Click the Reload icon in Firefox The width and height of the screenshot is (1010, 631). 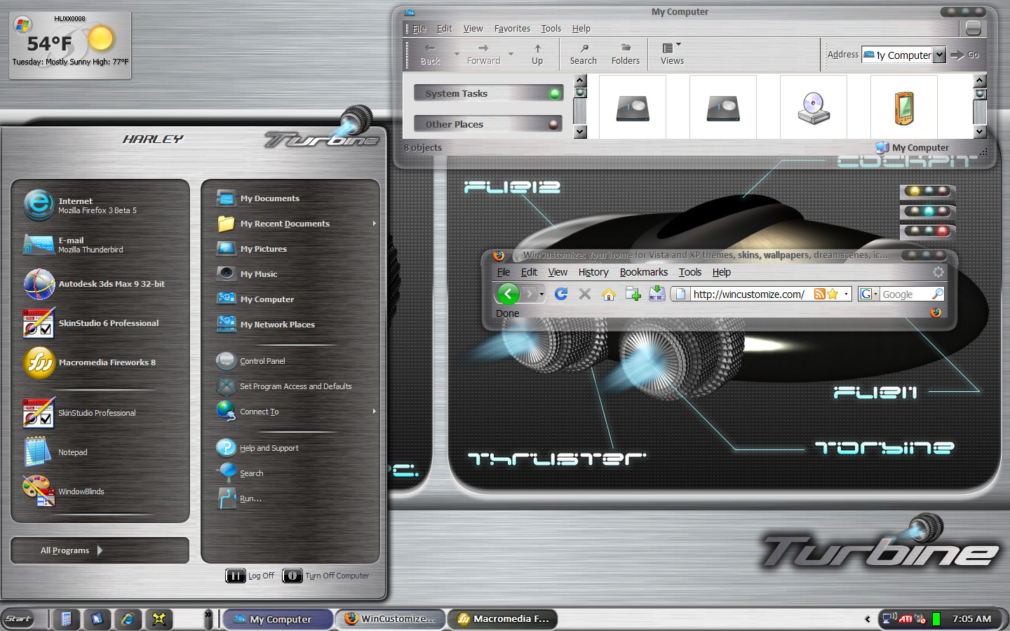tap(561, 294)
